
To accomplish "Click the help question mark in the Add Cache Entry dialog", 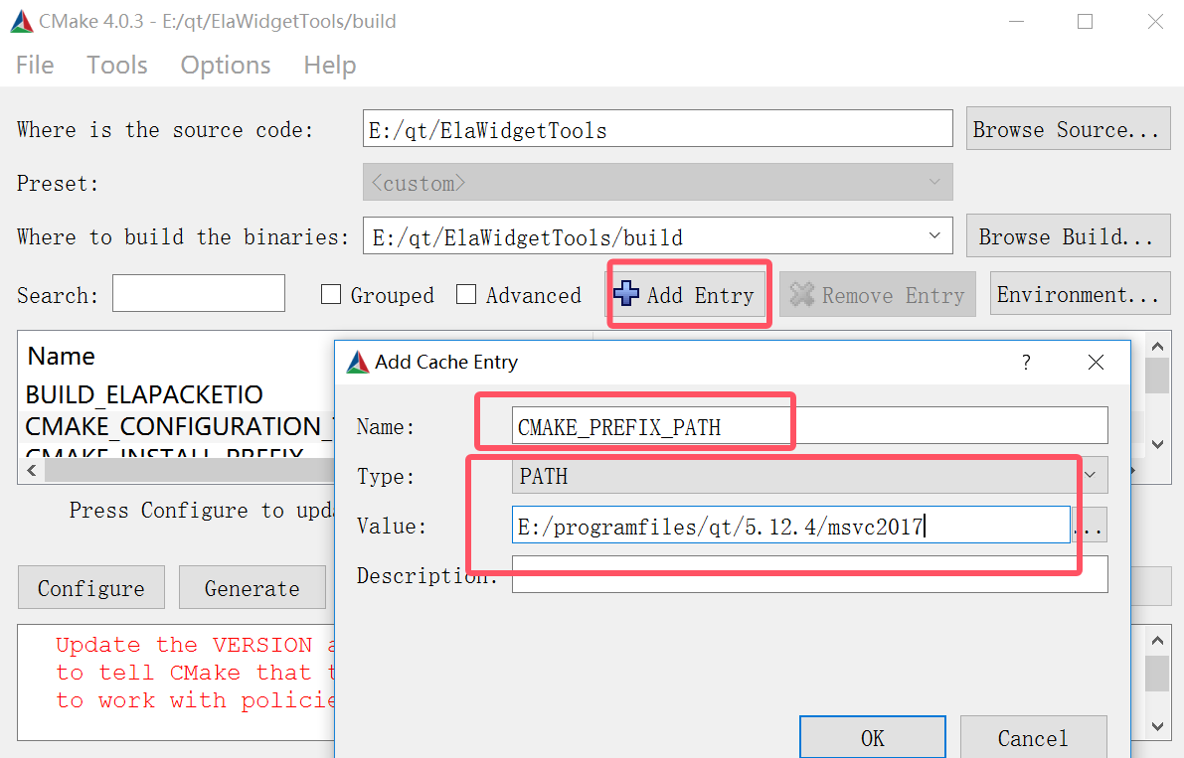I will coord(1025,362).
